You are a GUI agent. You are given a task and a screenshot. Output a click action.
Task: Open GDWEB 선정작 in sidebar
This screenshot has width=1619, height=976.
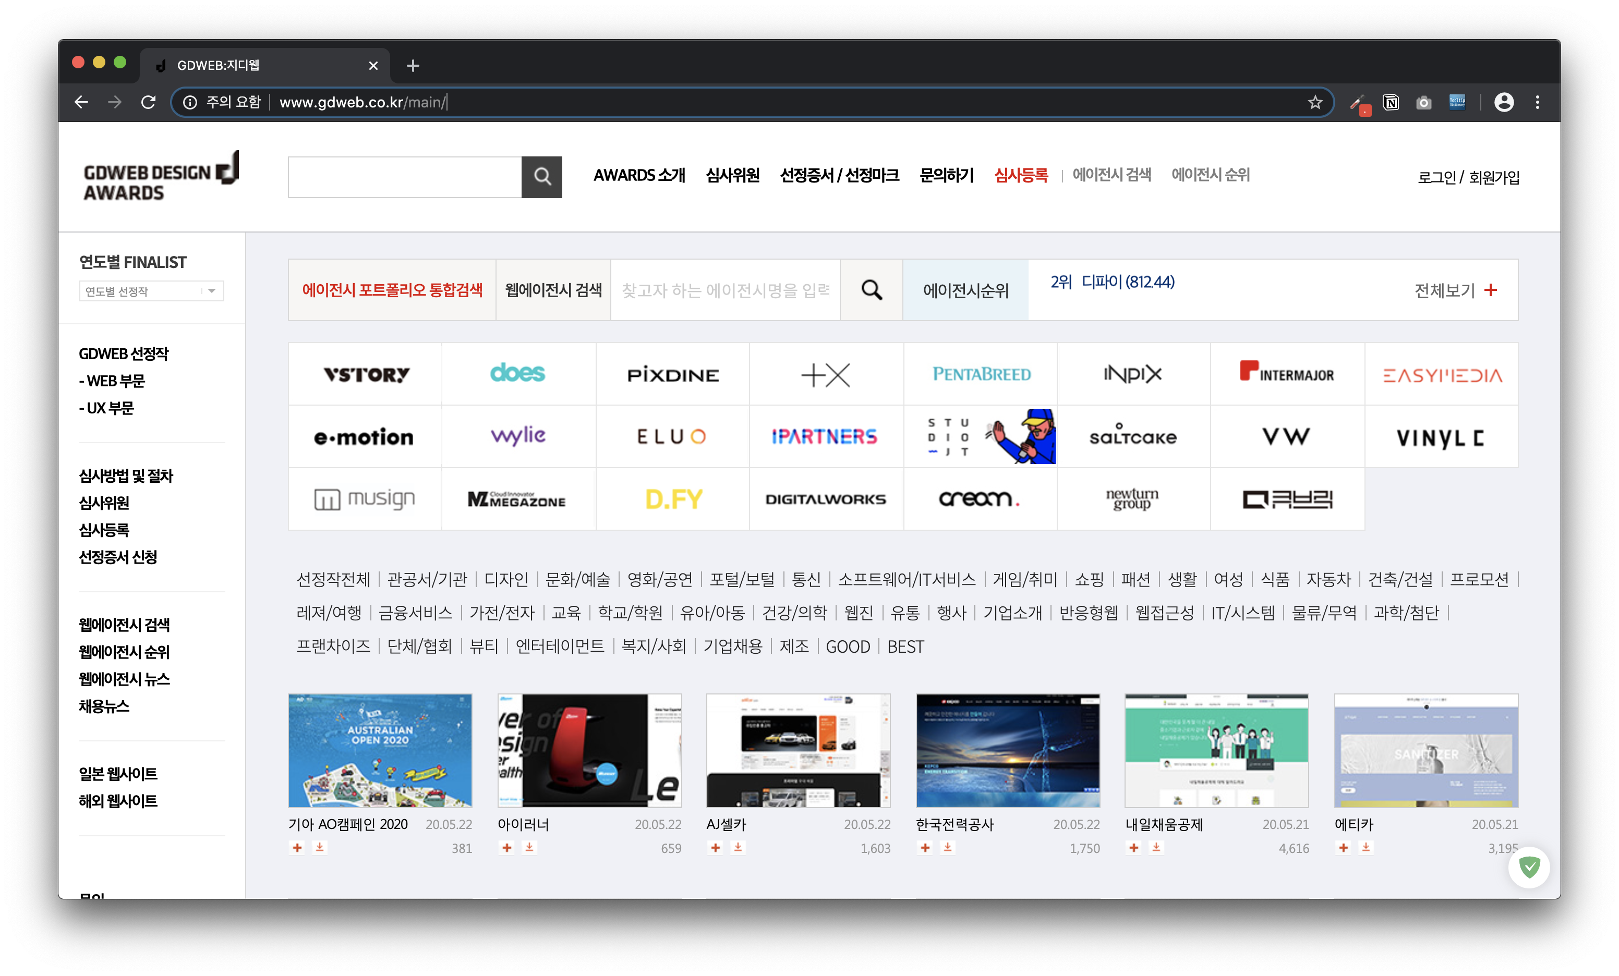tap(124, 354)
